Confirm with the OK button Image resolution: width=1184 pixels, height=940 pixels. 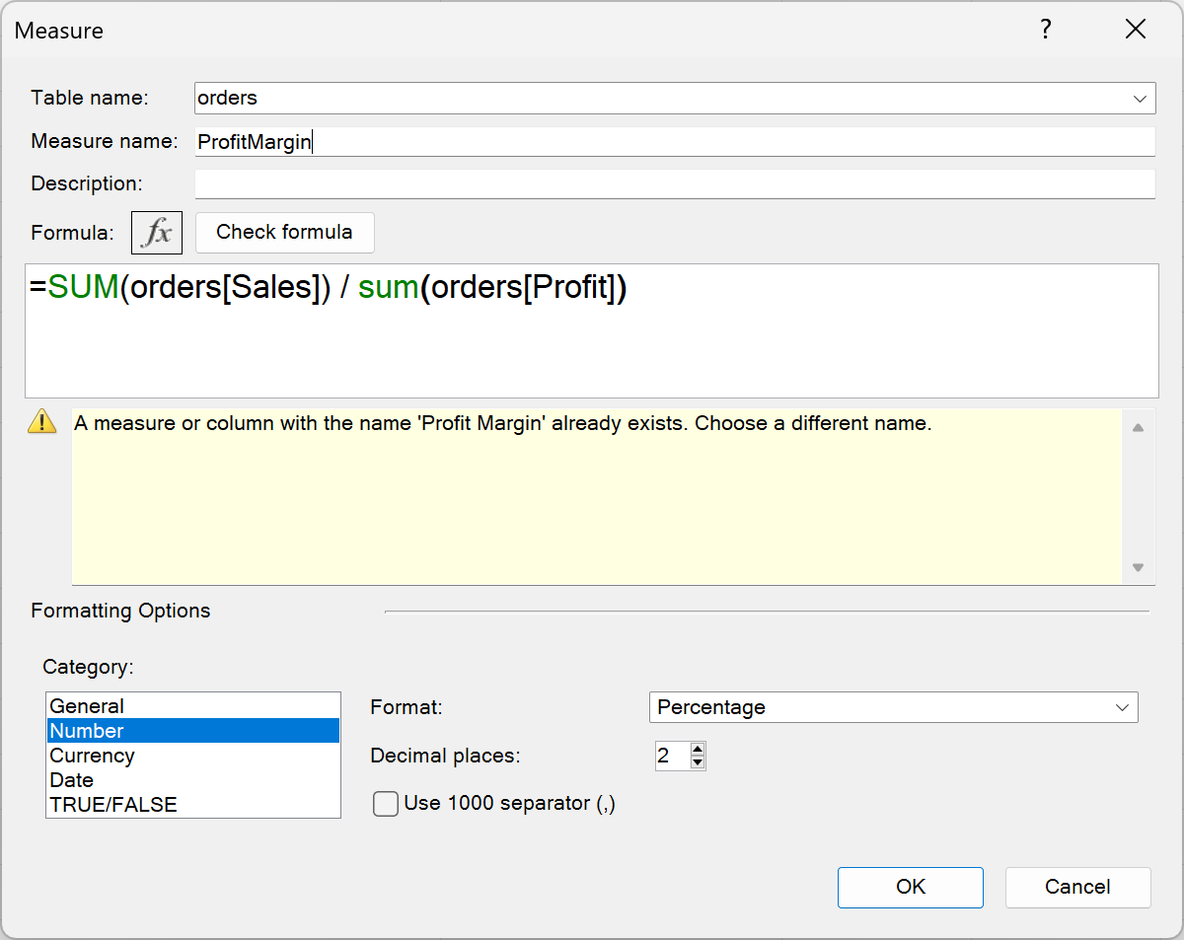pyautogui.click(x=910, y=887)
